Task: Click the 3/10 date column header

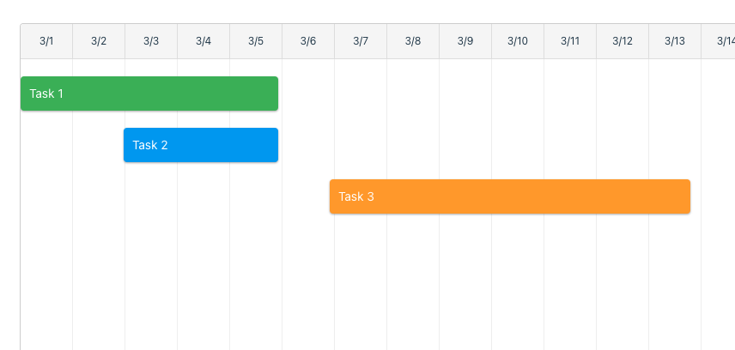Action: click(518, 41)
